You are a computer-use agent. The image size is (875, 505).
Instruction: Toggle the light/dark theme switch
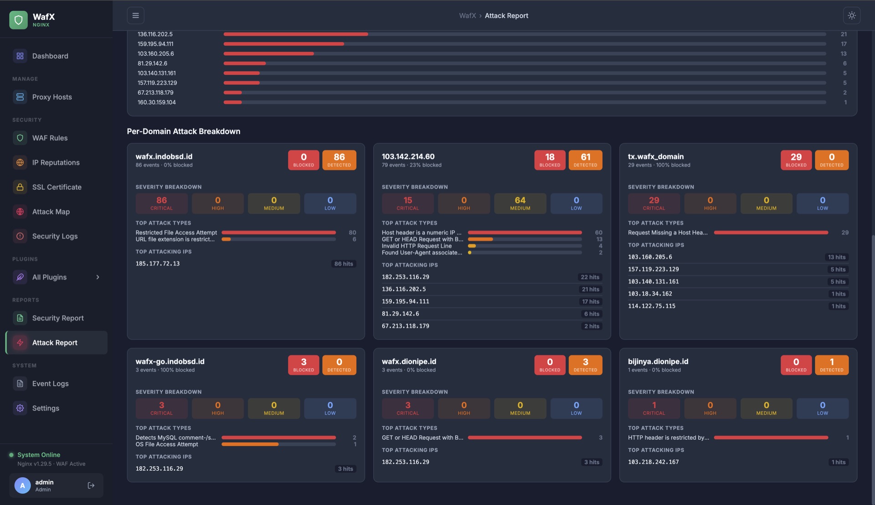point(852,15)
